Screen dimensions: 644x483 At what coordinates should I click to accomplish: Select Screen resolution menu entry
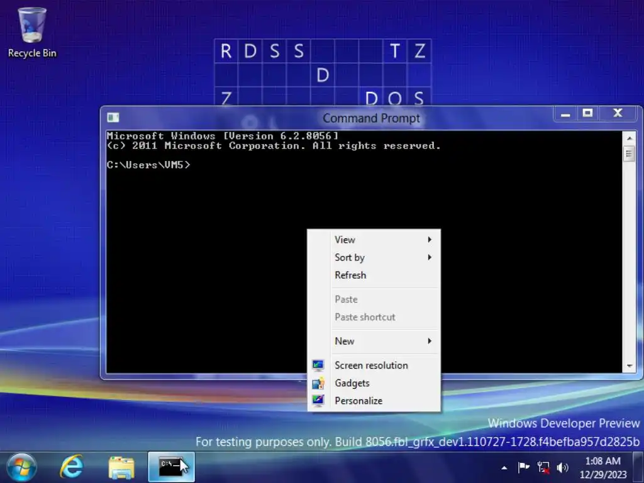374,365
